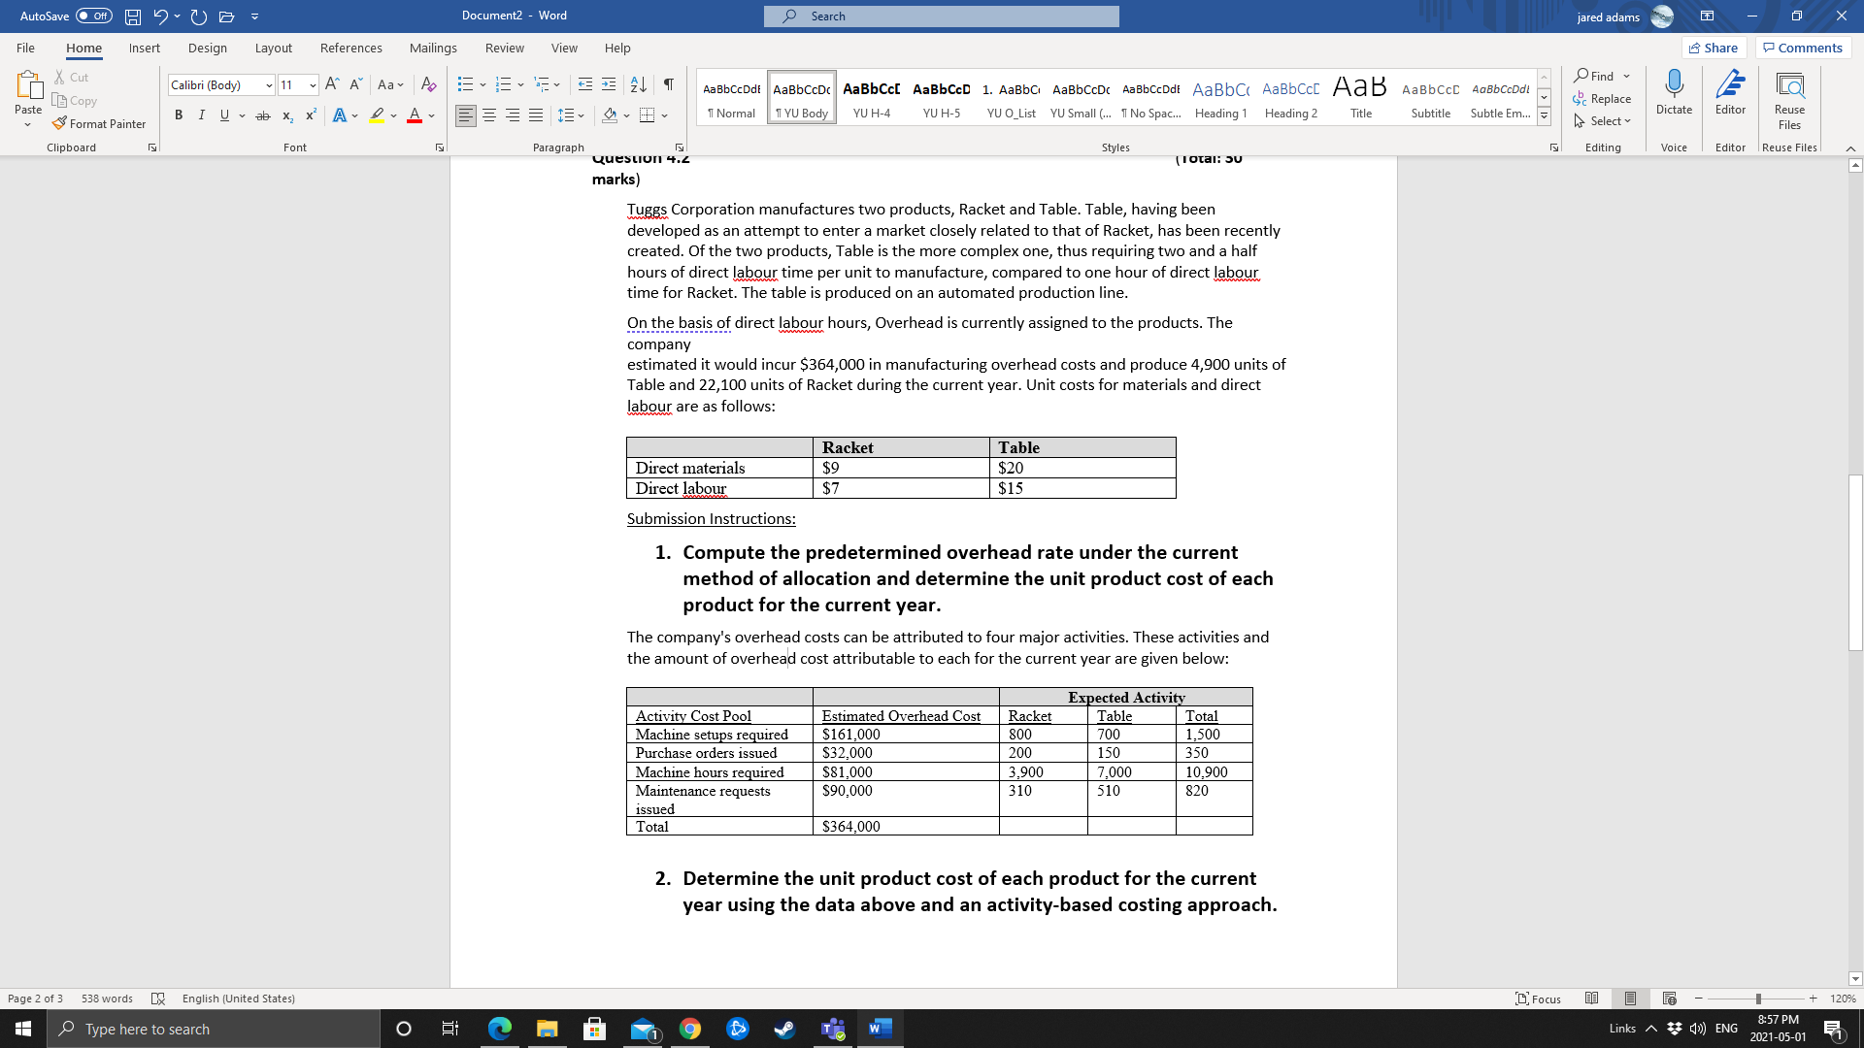The width and height of the screenshot is (1864, 1048).
Task: Click the Share button
Action: (1714, 48)
